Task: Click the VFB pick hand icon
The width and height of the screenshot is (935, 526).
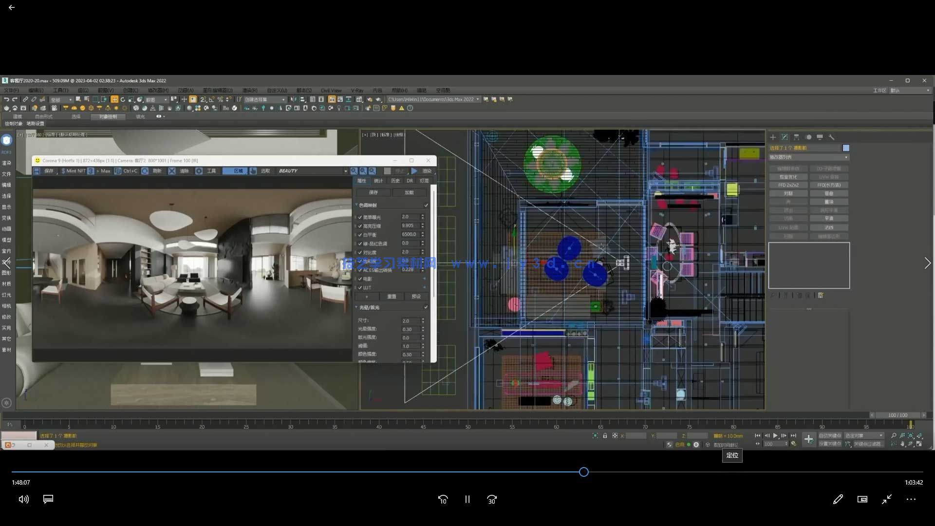Action: (253, 171)
